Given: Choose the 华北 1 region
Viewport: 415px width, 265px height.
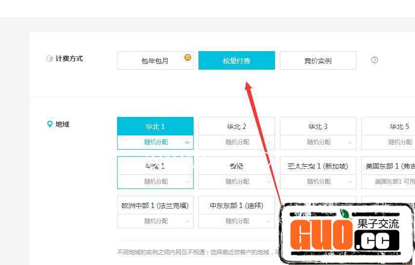Looking at the screenshot, I should click(x=155, y=126).
